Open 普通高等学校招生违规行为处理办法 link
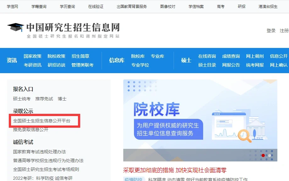The height and width of the screenshot is (181, 289). (48, 161)
